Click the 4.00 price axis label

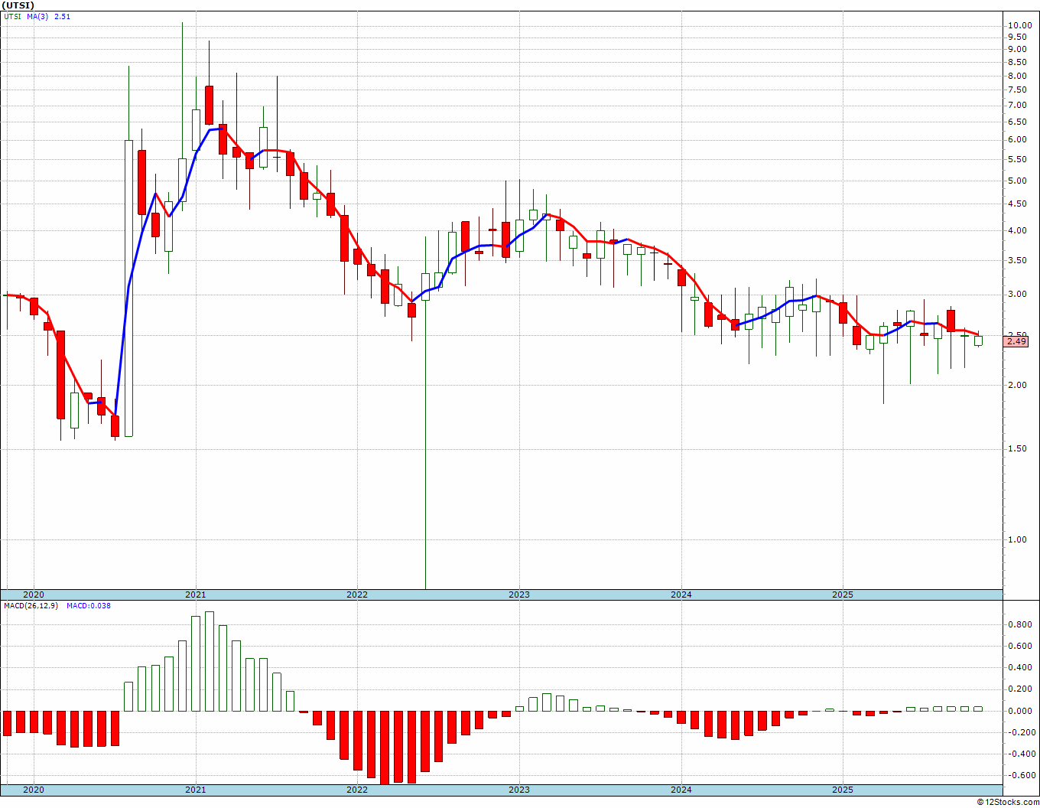pyautogui.click(x=1016, y=230)
